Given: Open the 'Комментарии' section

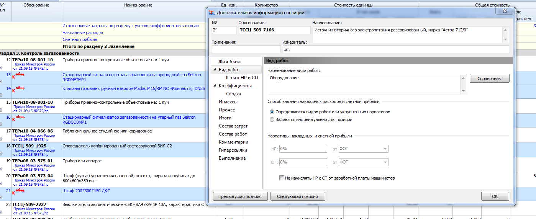Looking at the screenshot, I should (x=234, y=142).
